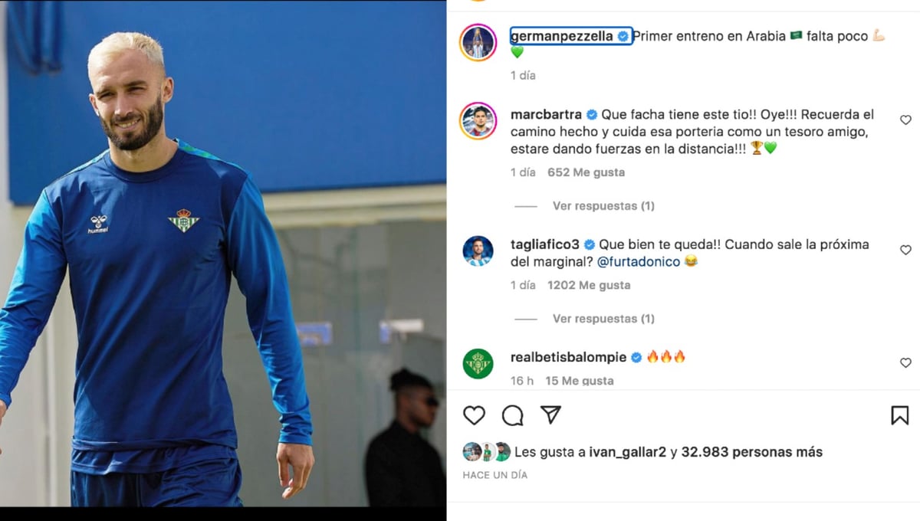Open tagliafico3's avatar

pyautogui.click(x=478, y=251)
